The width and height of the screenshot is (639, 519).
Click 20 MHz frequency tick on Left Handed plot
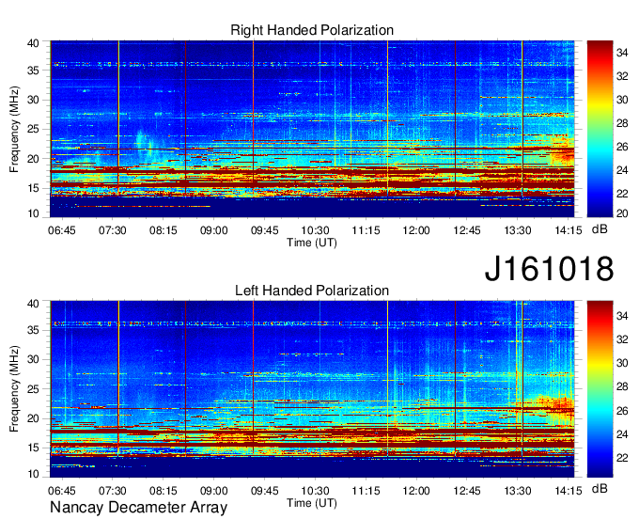pos(33,418)
